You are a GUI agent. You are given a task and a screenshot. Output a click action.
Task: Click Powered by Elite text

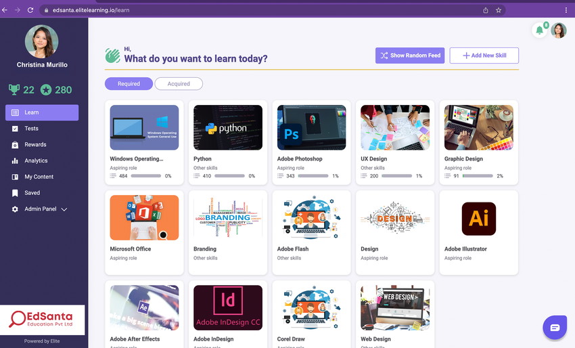click(x=42, y=341)
